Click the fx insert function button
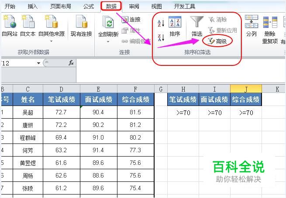This screenshot has height=198, width=286. (x=71, y=63)
